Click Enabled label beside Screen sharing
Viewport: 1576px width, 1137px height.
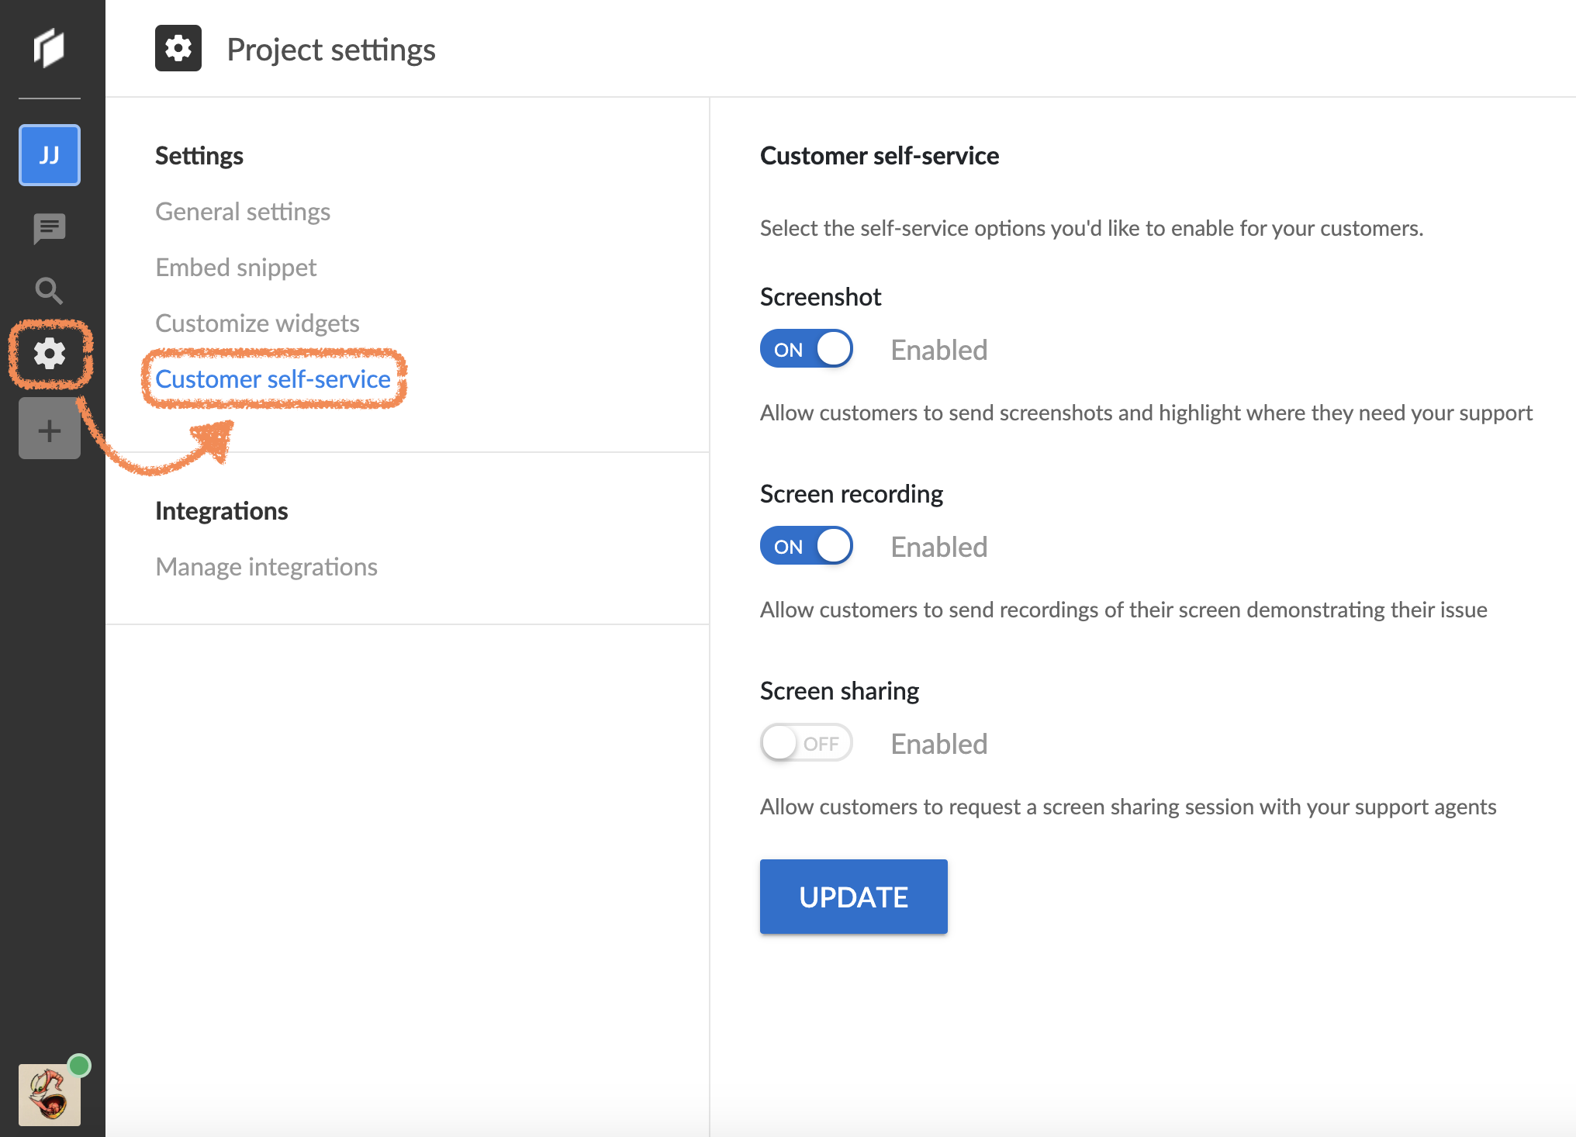point(938,744)
